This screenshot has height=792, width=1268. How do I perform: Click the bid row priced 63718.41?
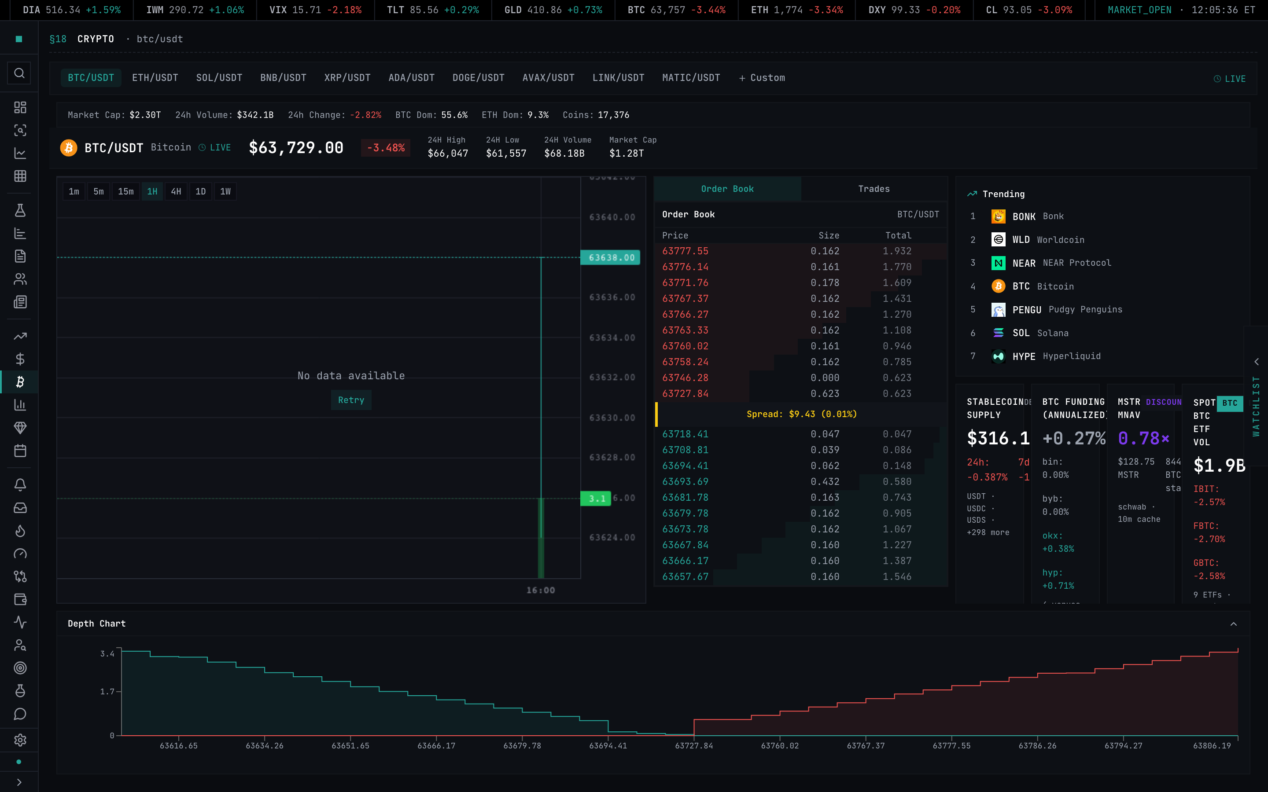pos(800,434)
